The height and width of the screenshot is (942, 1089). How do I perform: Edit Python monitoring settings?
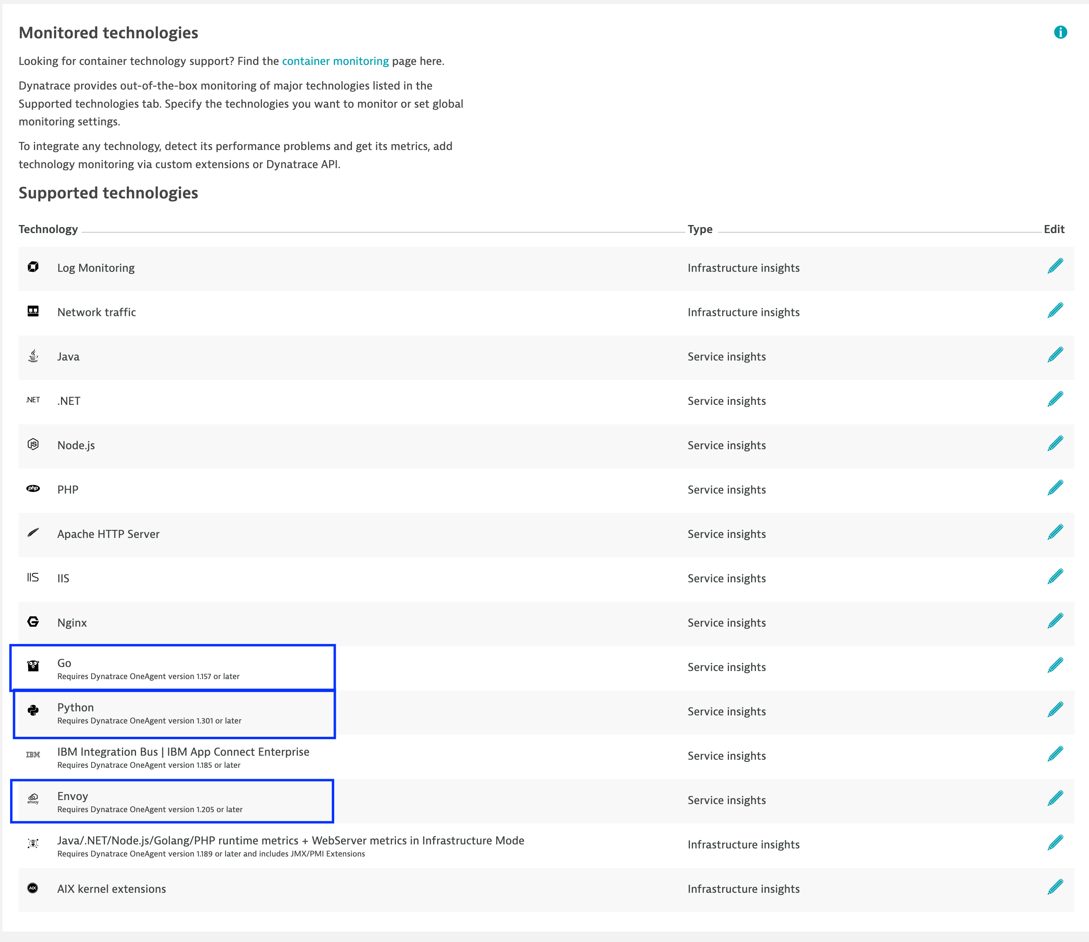pos(1055,710)
